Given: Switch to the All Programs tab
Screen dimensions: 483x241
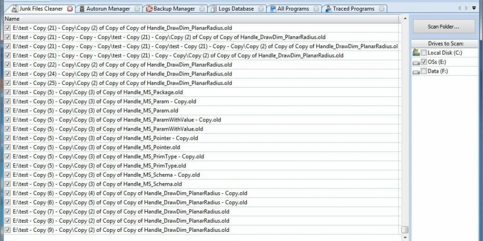Looking at the screenshot, I should click(x=293, y=9).
